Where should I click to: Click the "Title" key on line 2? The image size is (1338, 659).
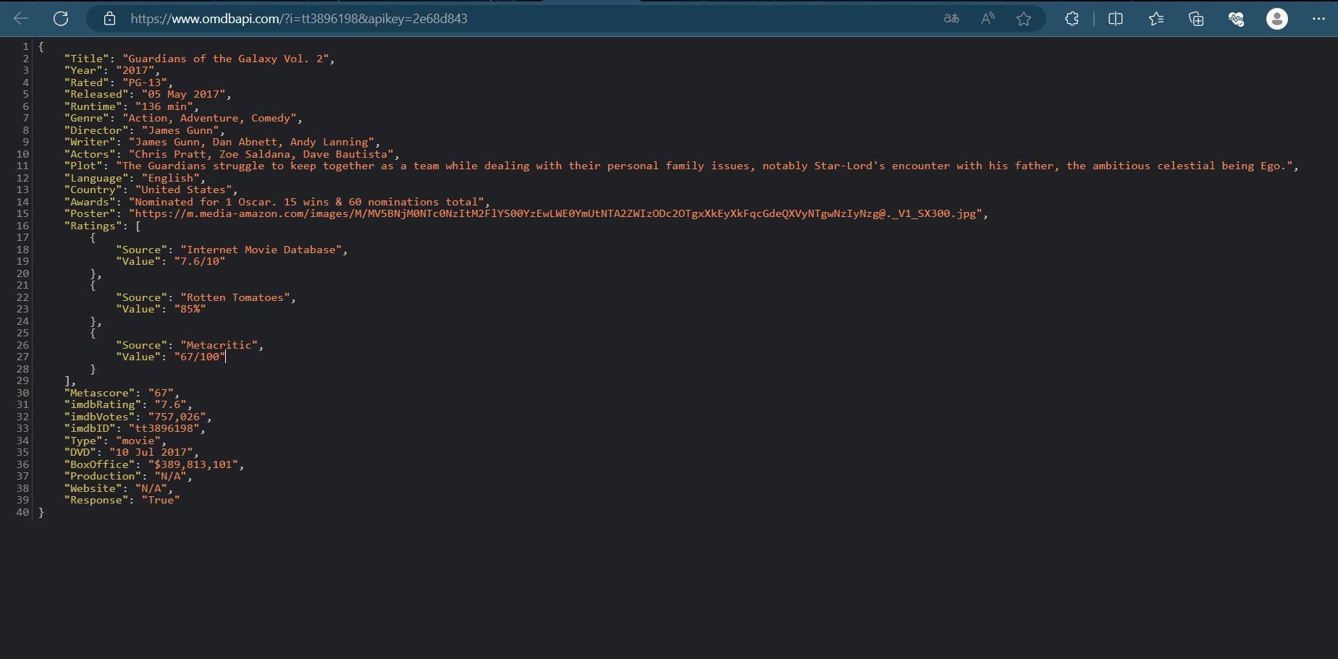tap(87, 59)
